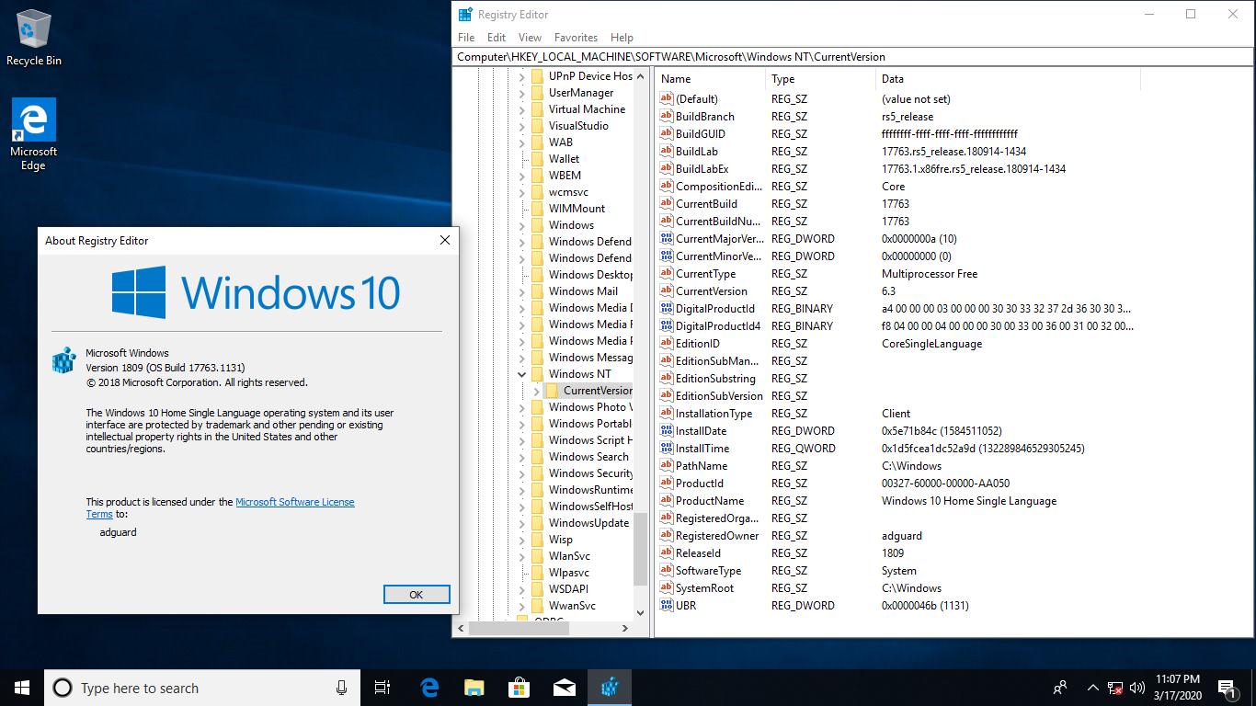This screenshot has width=1256, height=706.
Task: Click the VisualStudio folder icon
Action: [537, 126]
